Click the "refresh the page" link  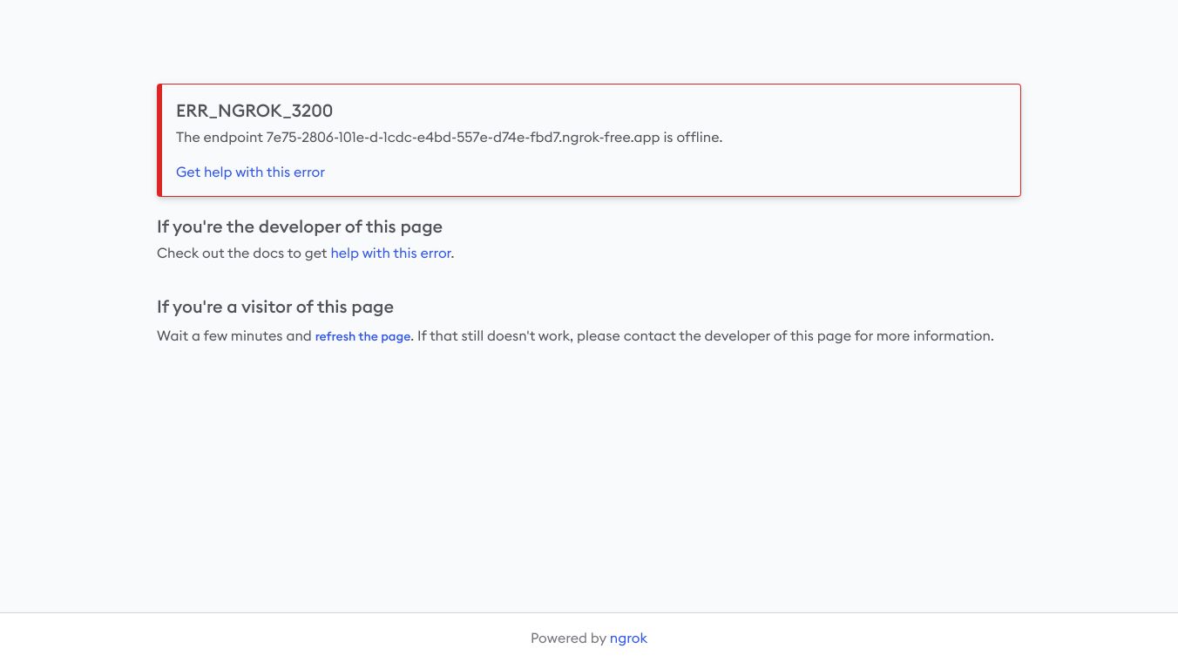pyautogui.click(x=362, y=336)
